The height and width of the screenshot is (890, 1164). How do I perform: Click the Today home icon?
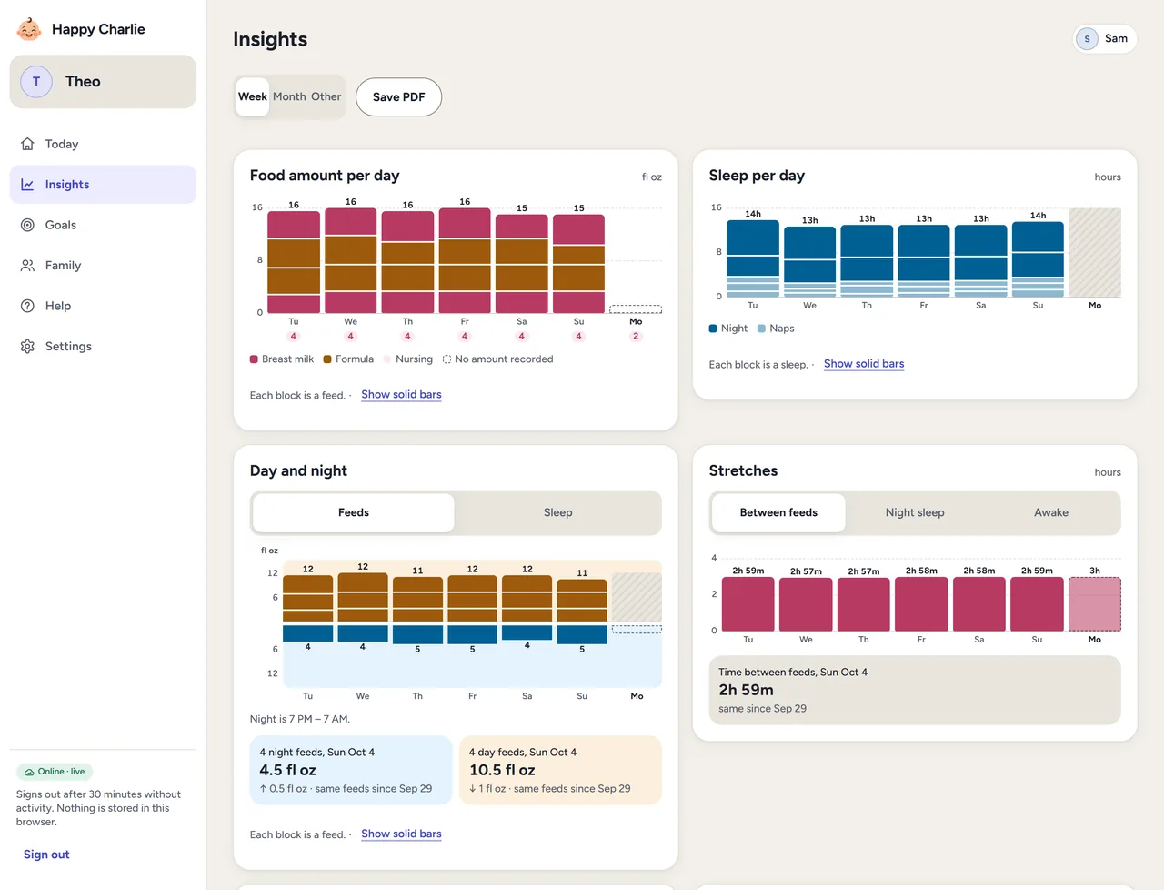coord(27,144)
